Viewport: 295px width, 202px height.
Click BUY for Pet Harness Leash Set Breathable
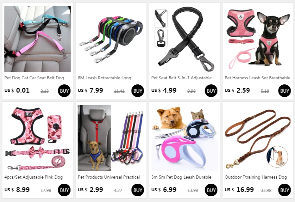pyautogui.click(x=284, y=91)
